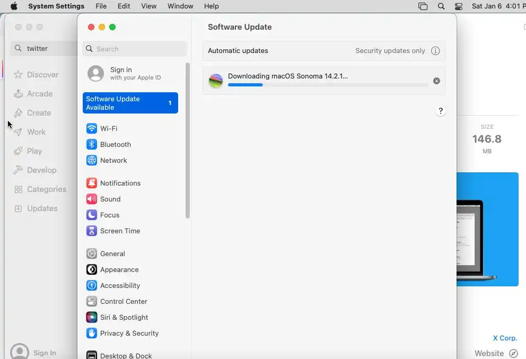Image resolution: width=526 pixels, height=359 pixels.
Task: Open Bluetooth settings icon
Action: coord(92,144)
